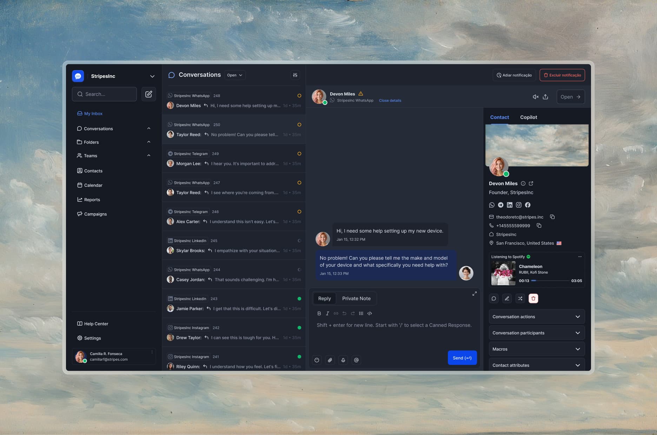The width and height of the screenshot is (657, 435).
Task: Copy the email address theodoretc@stripes.inc
Action: [552, 217]
